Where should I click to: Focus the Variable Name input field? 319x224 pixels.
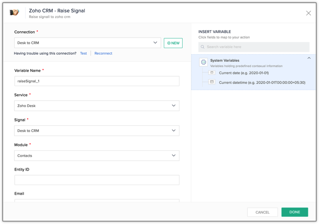[97, 81]
